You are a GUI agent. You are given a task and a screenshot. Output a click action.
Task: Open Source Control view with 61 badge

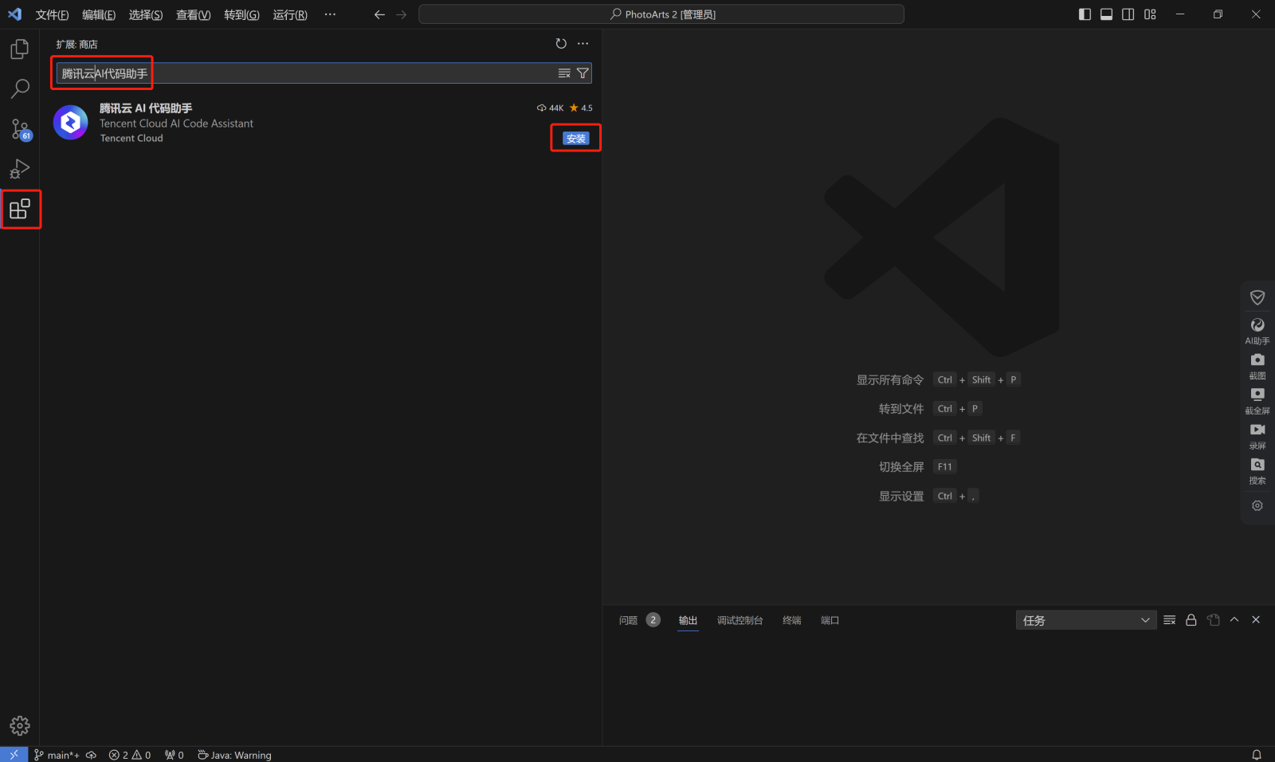20,129
